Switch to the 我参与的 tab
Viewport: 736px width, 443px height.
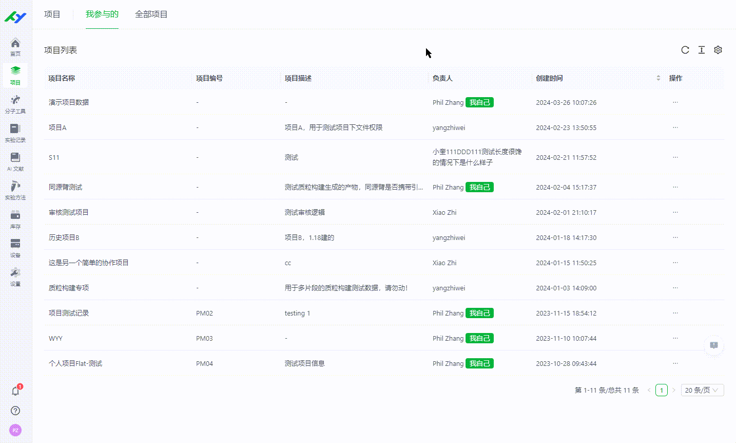pyautogui.click(x=102, y=14)
